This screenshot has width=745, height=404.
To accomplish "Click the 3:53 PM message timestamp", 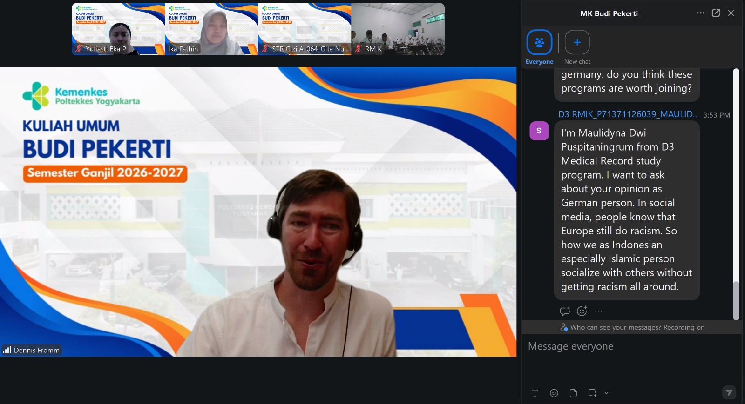I will [717, 115].
